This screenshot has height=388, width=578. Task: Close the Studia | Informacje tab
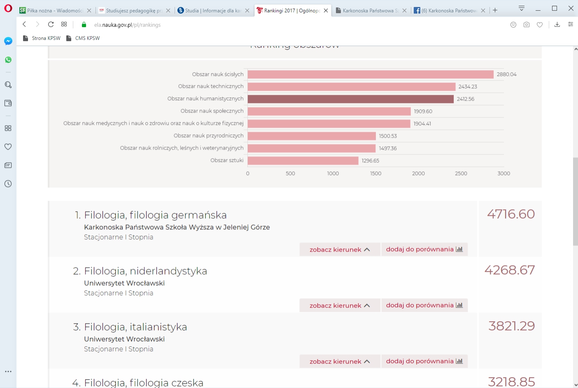(x=247, y=11)
